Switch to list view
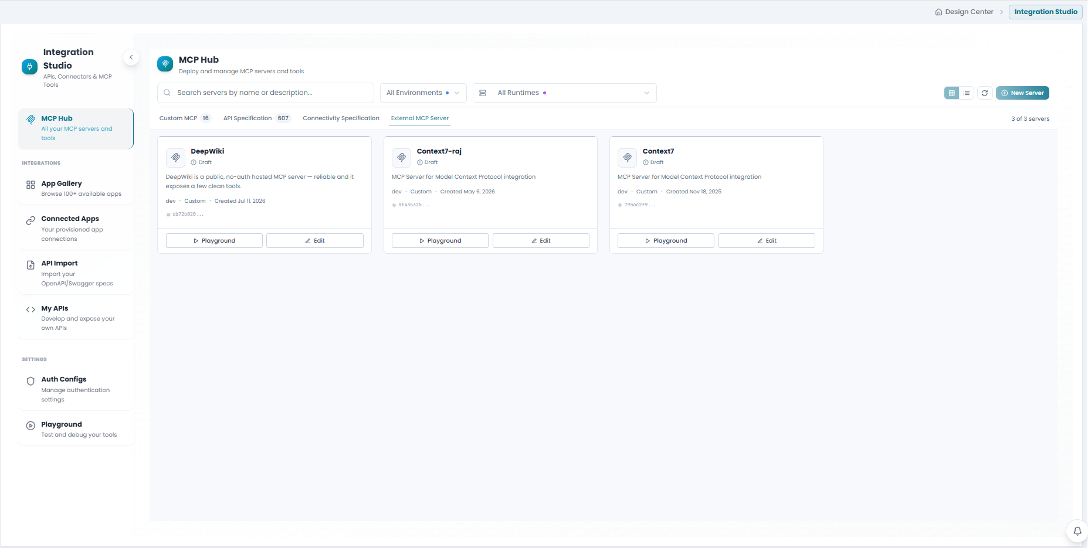Screen dimensions: 1088x548 [967, 93]
